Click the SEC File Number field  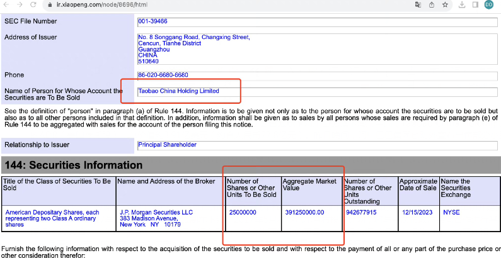[x=317, y=22]
